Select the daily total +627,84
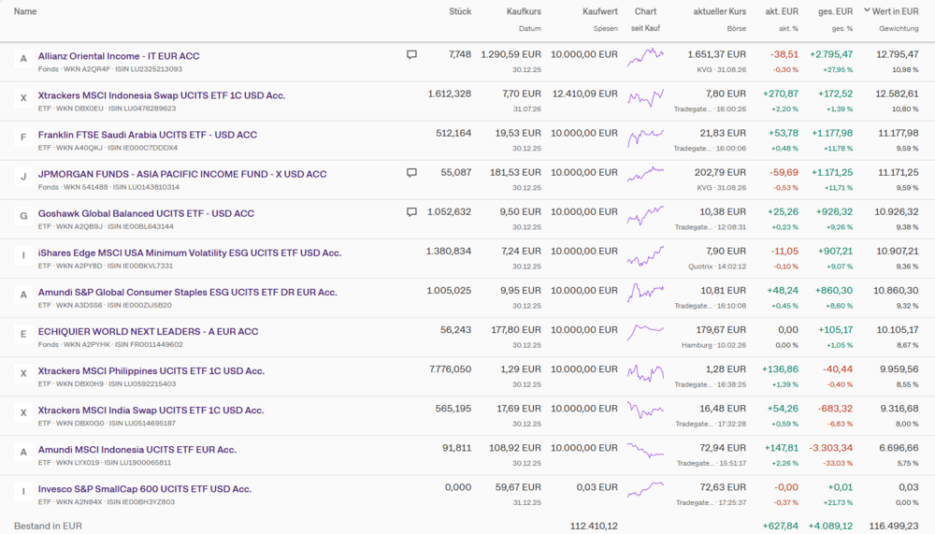The image size is (935, 534). pos(781,527)
